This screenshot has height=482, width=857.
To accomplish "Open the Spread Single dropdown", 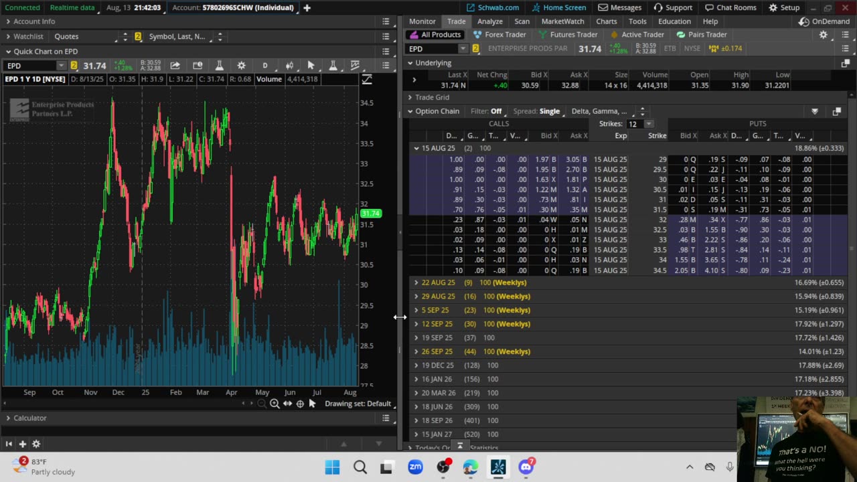I will (x=549, y=111).
